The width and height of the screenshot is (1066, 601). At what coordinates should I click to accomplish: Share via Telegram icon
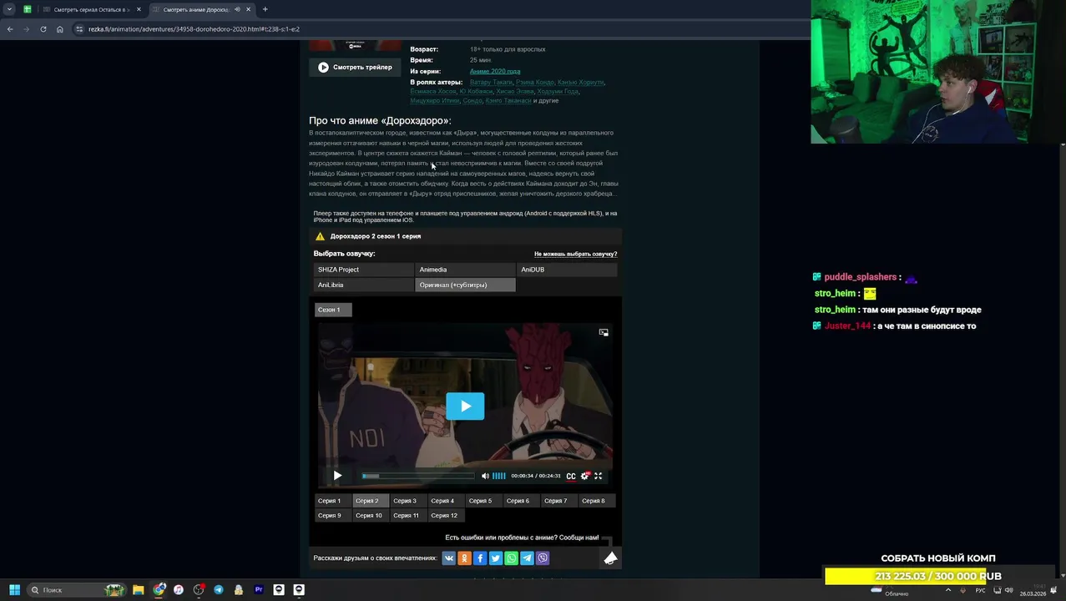click(x=527, y=558)
